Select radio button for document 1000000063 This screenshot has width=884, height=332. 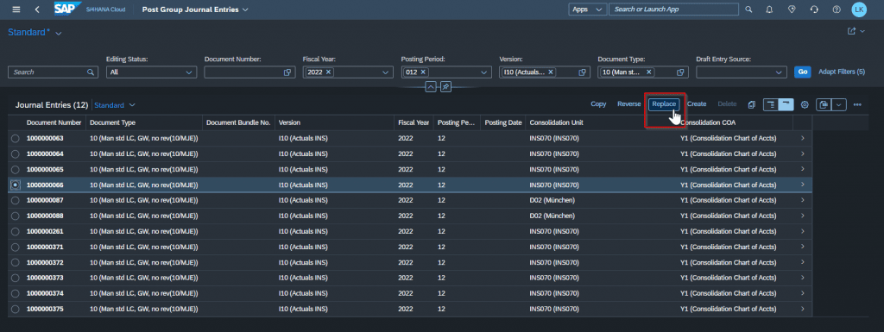point(16,138)
